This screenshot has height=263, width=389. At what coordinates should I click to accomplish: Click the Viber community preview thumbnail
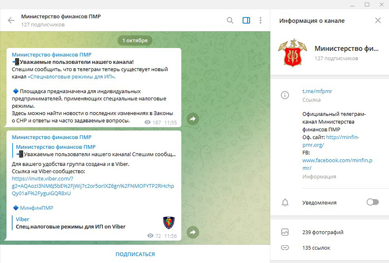(169, 222)
